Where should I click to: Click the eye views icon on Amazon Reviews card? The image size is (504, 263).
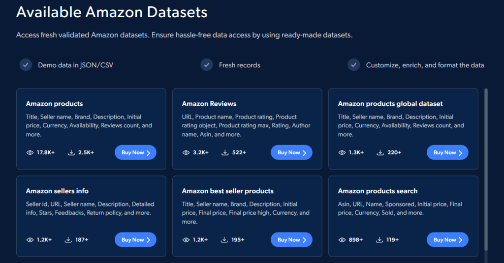(x=186, y=152)
